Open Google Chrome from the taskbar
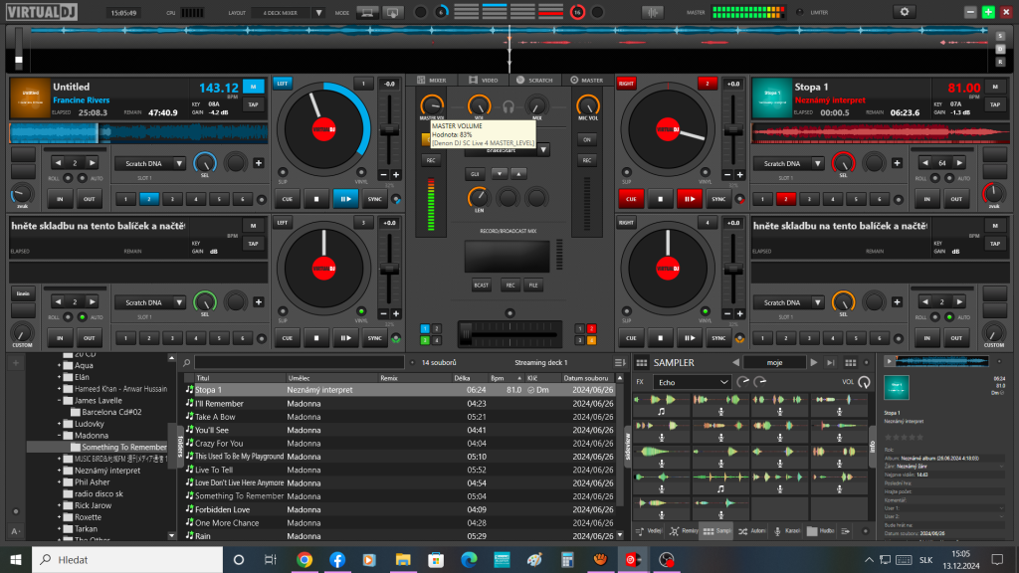 click(305, 559)
